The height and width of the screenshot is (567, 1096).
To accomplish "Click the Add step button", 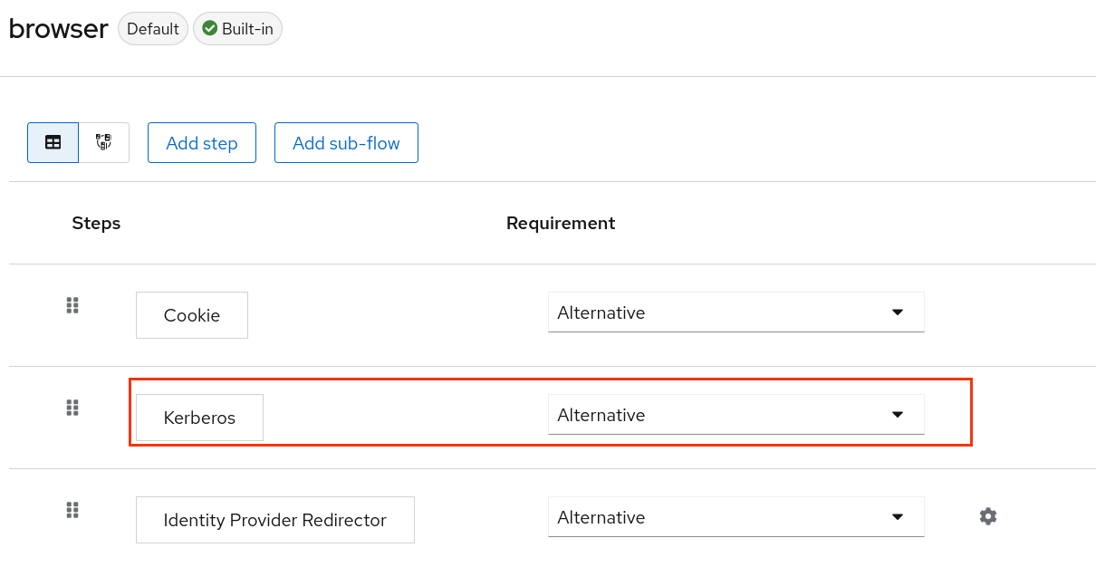I will pos(202,143).
